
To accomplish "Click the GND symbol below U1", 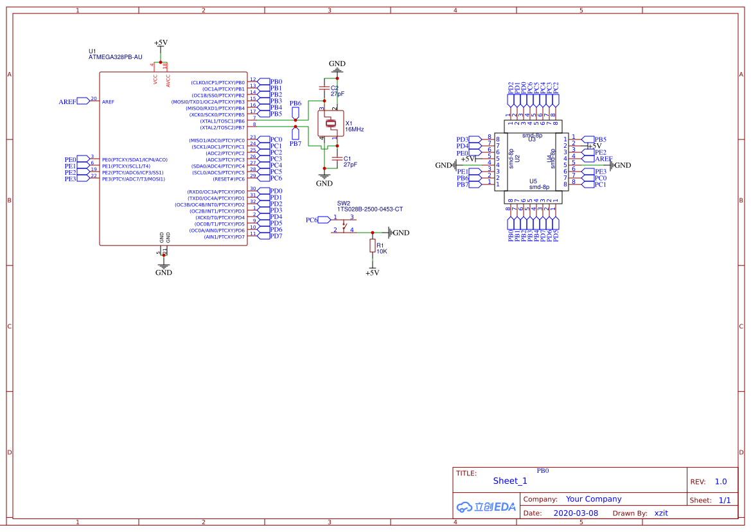I will click(164, 269).
